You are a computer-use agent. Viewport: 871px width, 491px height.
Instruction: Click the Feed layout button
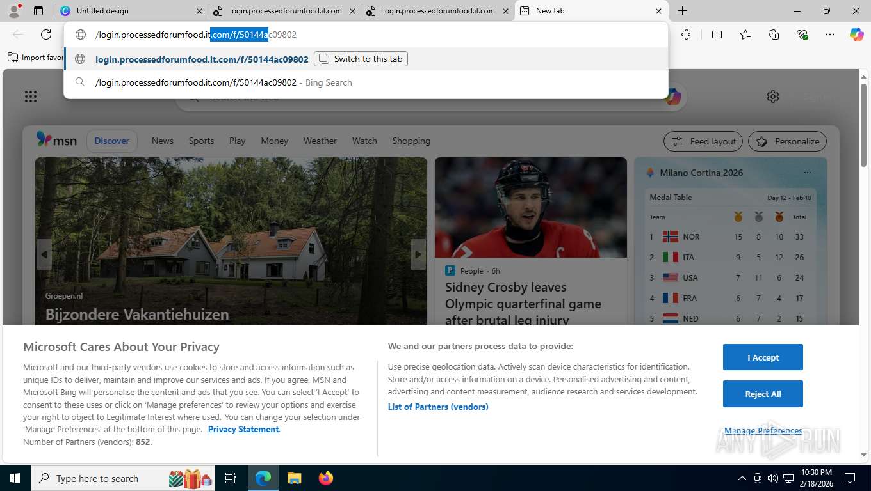(703, 141)
